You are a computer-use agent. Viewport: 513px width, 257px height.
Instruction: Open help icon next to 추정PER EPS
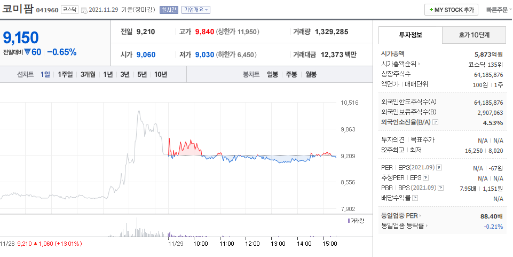pos(425,178)
